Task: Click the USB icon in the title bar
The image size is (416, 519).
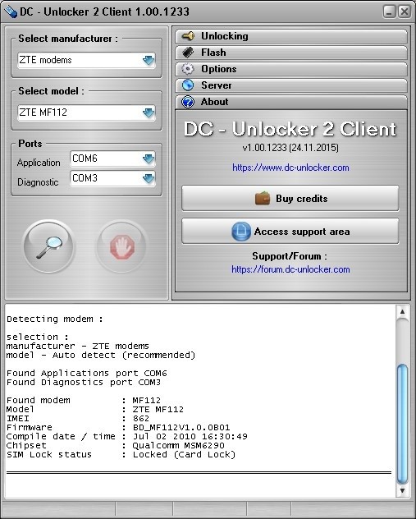Action: [x=10, y=12]
